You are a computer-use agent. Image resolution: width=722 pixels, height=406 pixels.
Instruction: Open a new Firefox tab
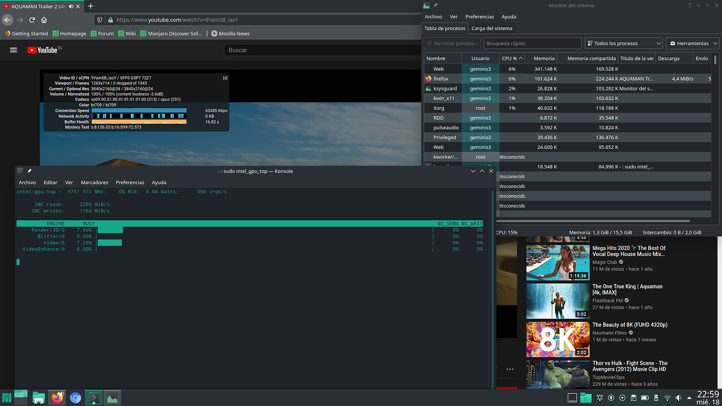point(91,6)
